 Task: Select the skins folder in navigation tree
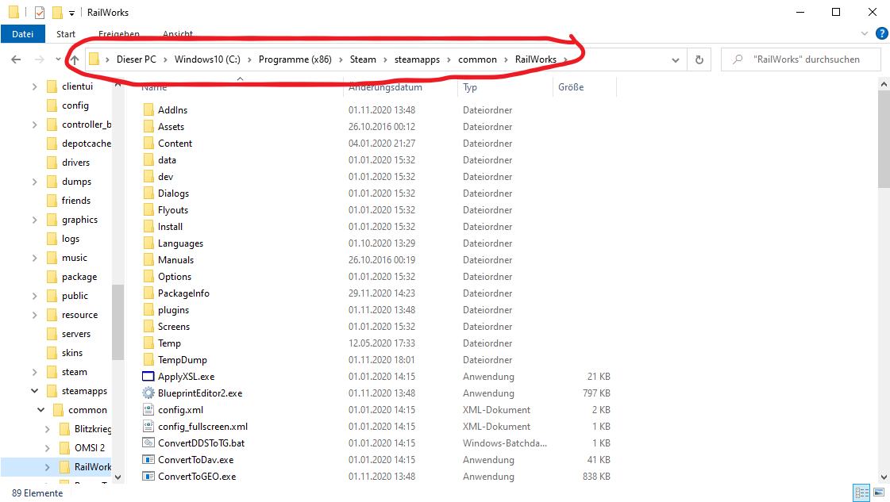pos(72,353)
